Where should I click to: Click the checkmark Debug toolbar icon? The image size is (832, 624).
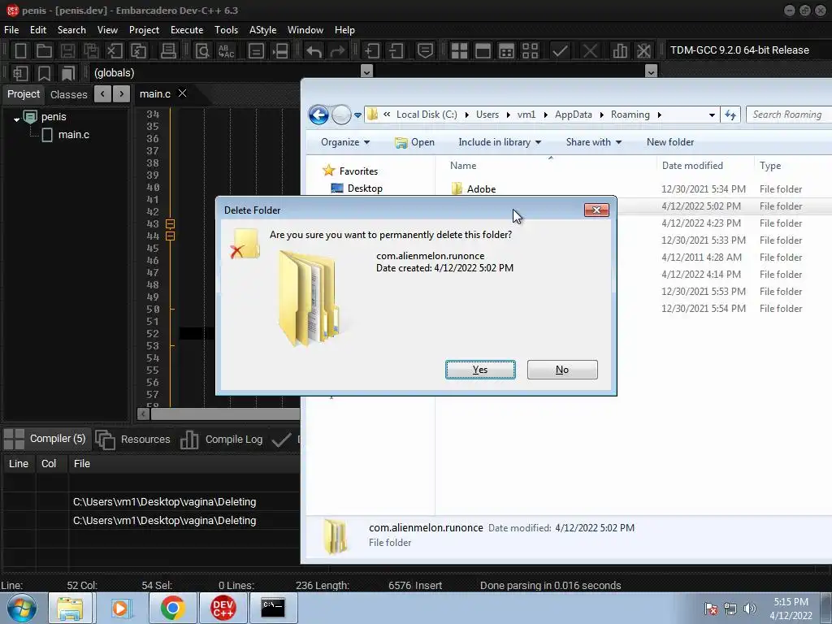560,51
